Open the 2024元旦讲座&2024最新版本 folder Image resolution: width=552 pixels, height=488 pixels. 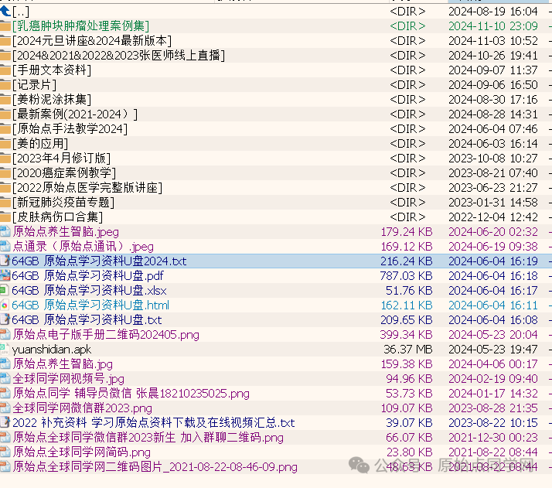click(x=91, y=40)
